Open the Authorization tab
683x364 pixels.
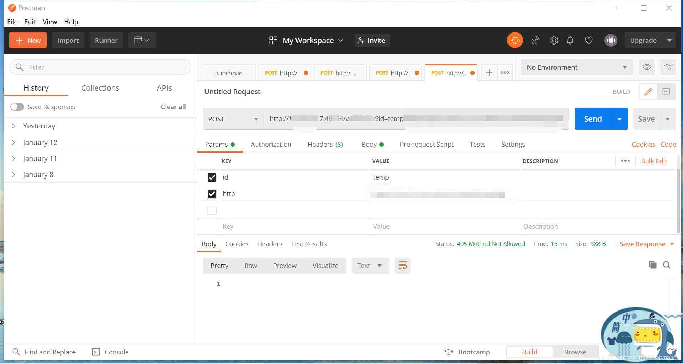[x=271, y=144]
